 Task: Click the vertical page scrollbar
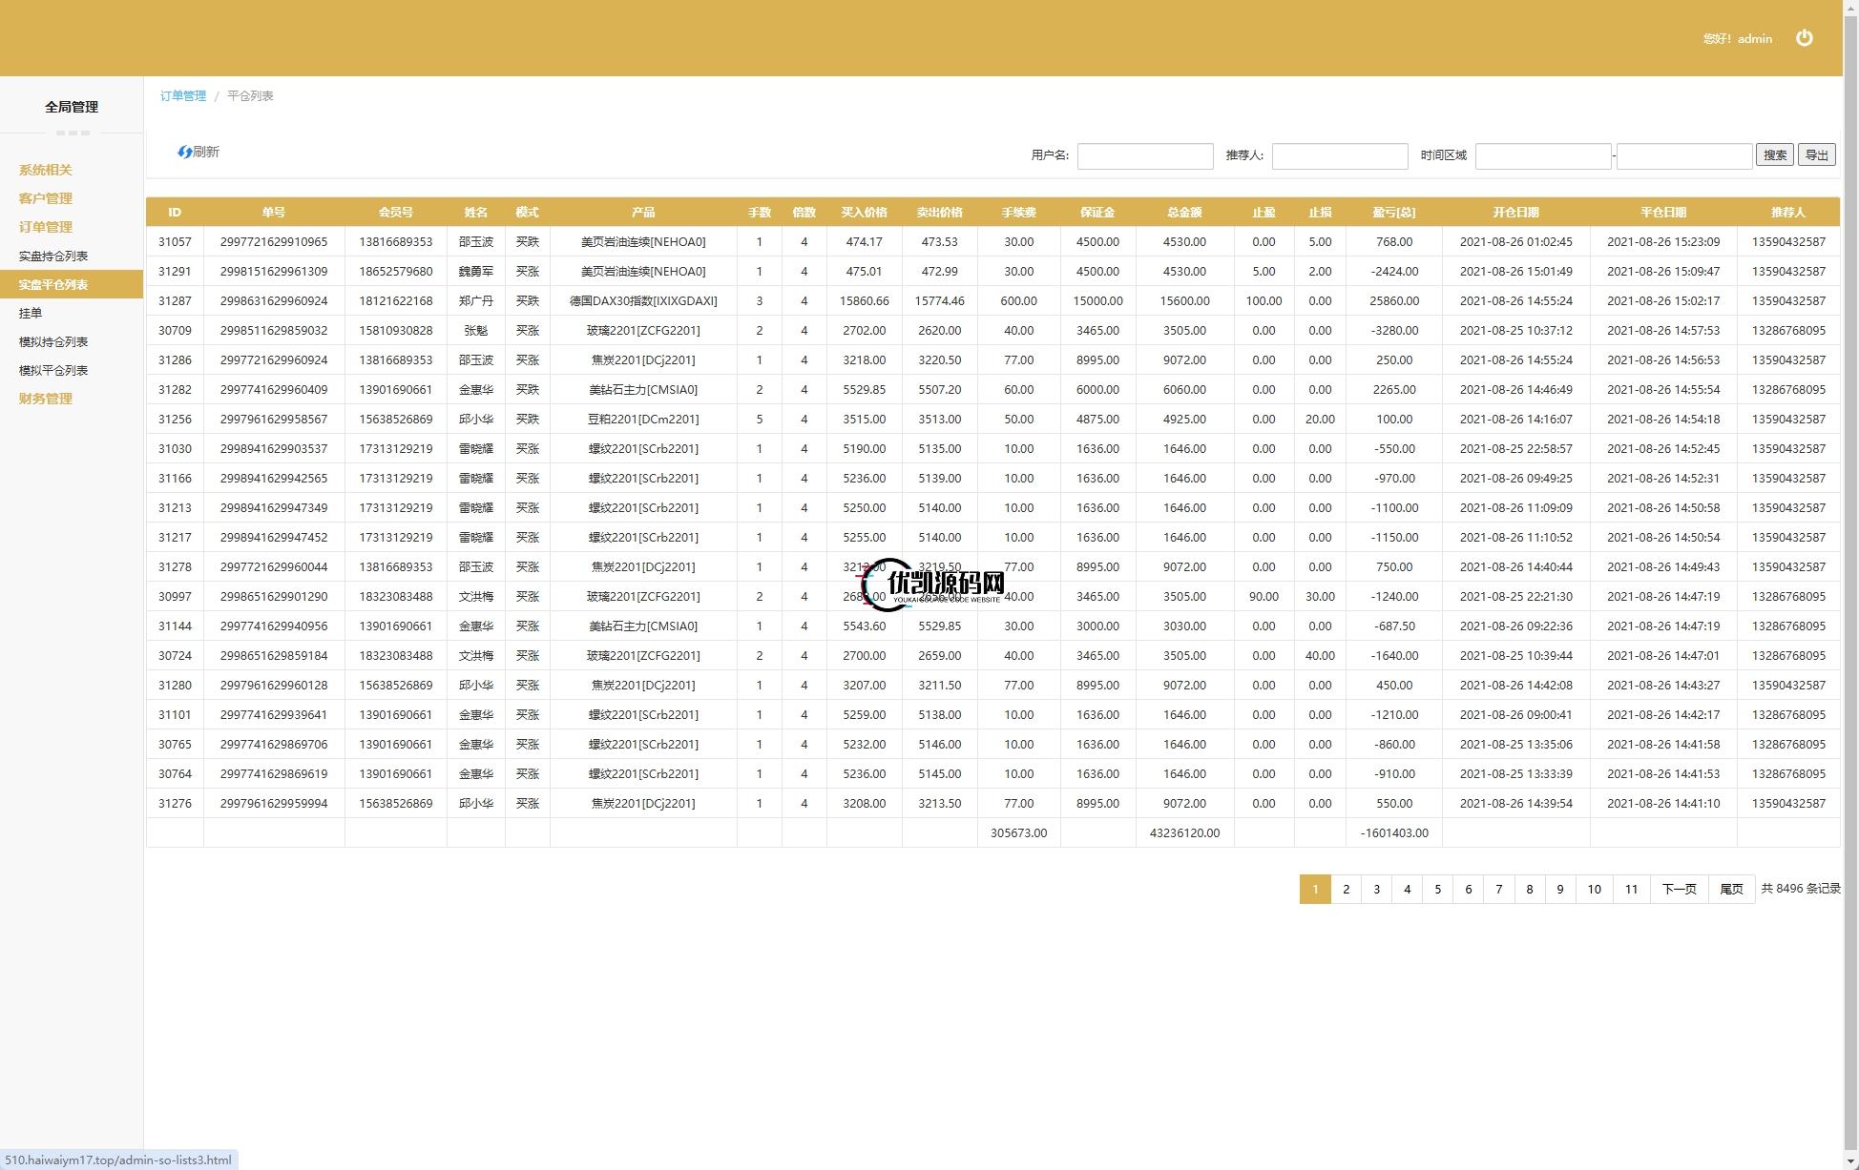pyautogui.click(x=1850, y=572)
